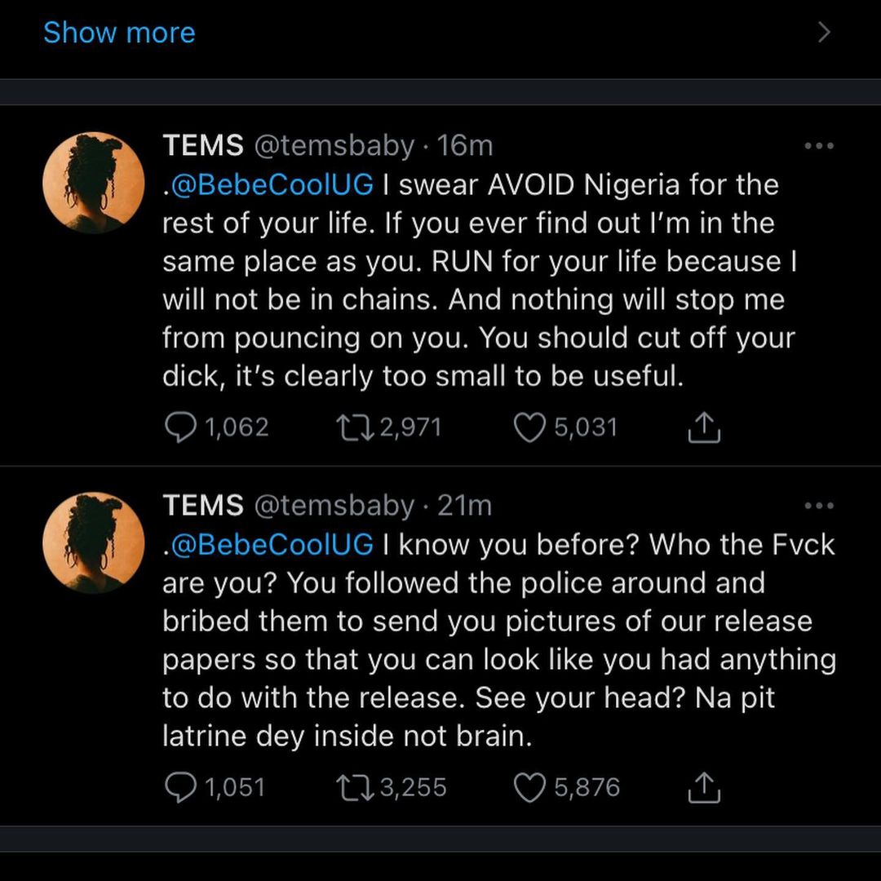Like the tweet with 5,031 likes

529,427
